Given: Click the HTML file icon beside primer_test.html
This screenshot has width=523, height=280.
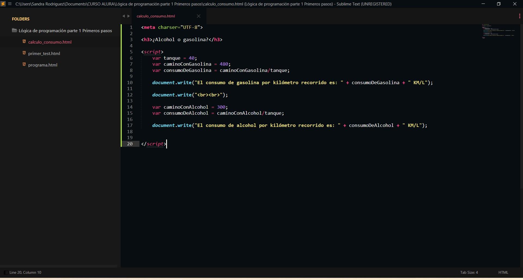Looking at the screenshot, I should tap(24, 53).
